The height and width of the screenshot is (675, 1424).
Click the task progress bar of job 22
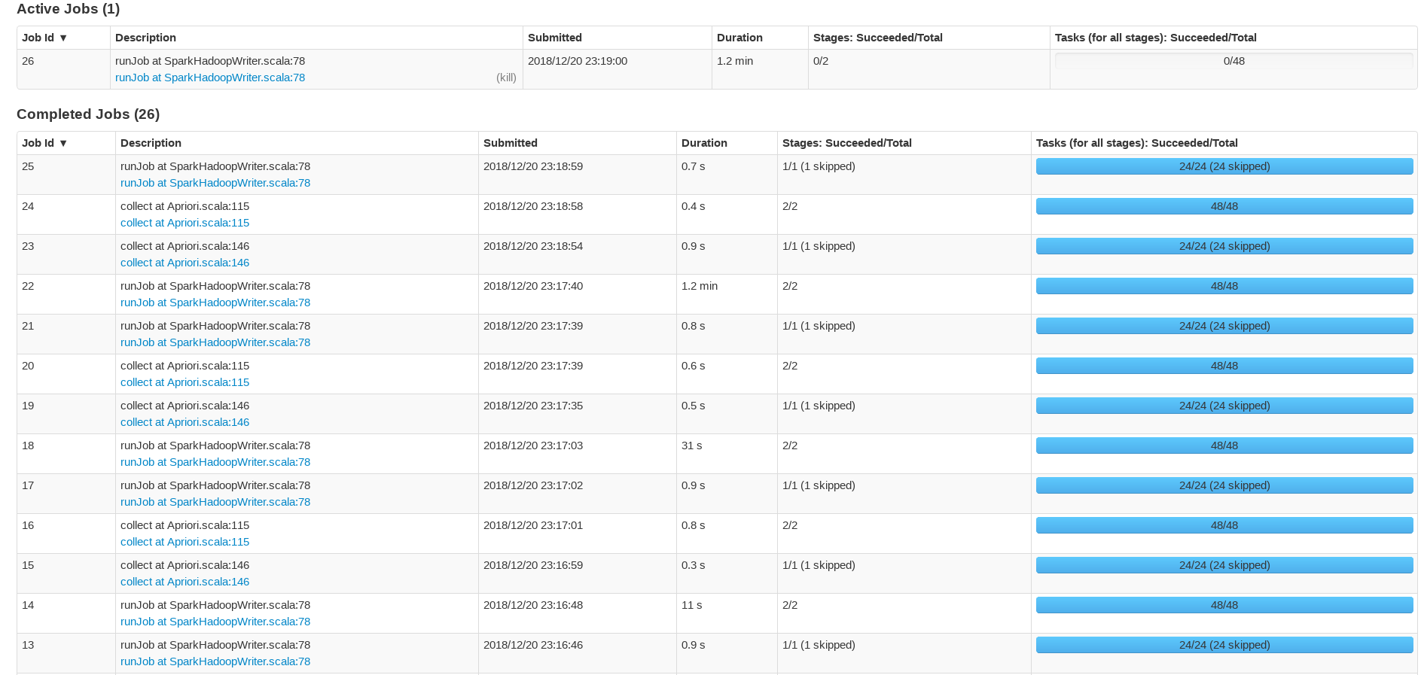click(x=1224, y=286)
